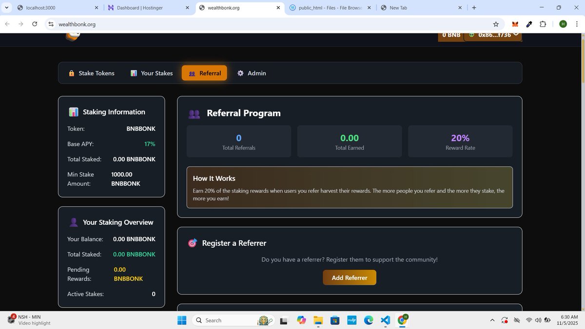Click the chart icon on Your Stakes tab
Viewport: 585px width, 329px height.
134,73
